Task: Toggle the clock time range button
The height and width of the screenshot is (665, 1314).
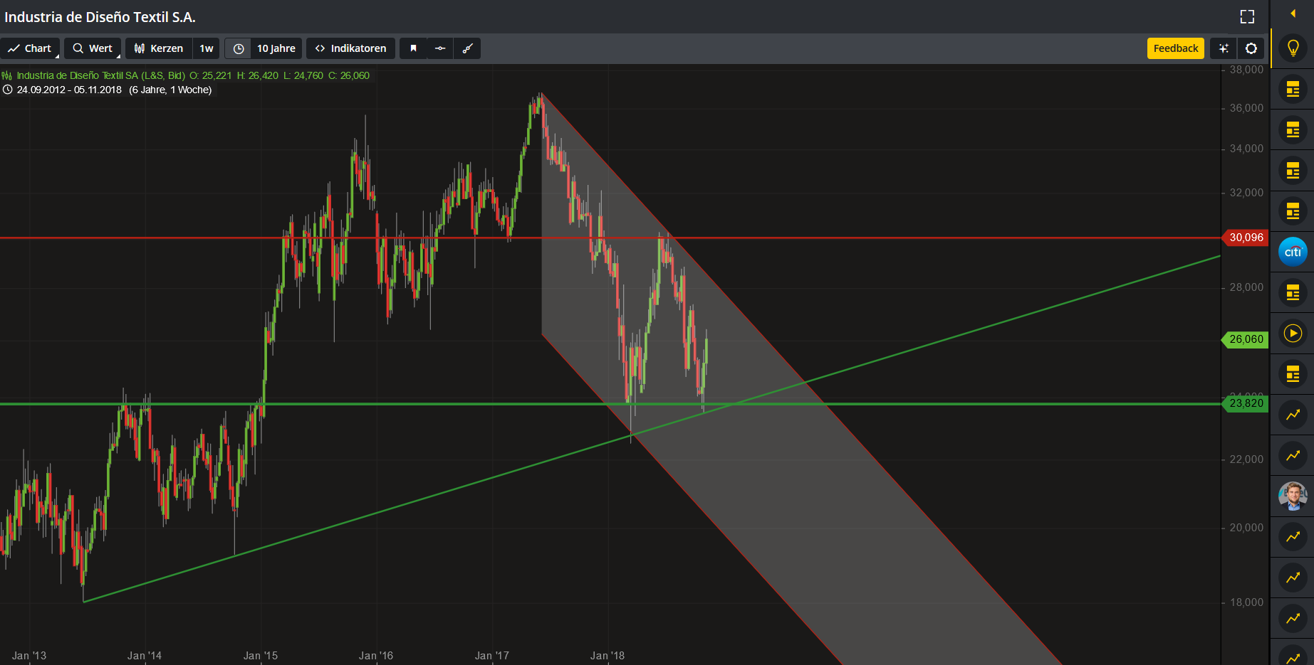Action: click(x=239, y=48)
